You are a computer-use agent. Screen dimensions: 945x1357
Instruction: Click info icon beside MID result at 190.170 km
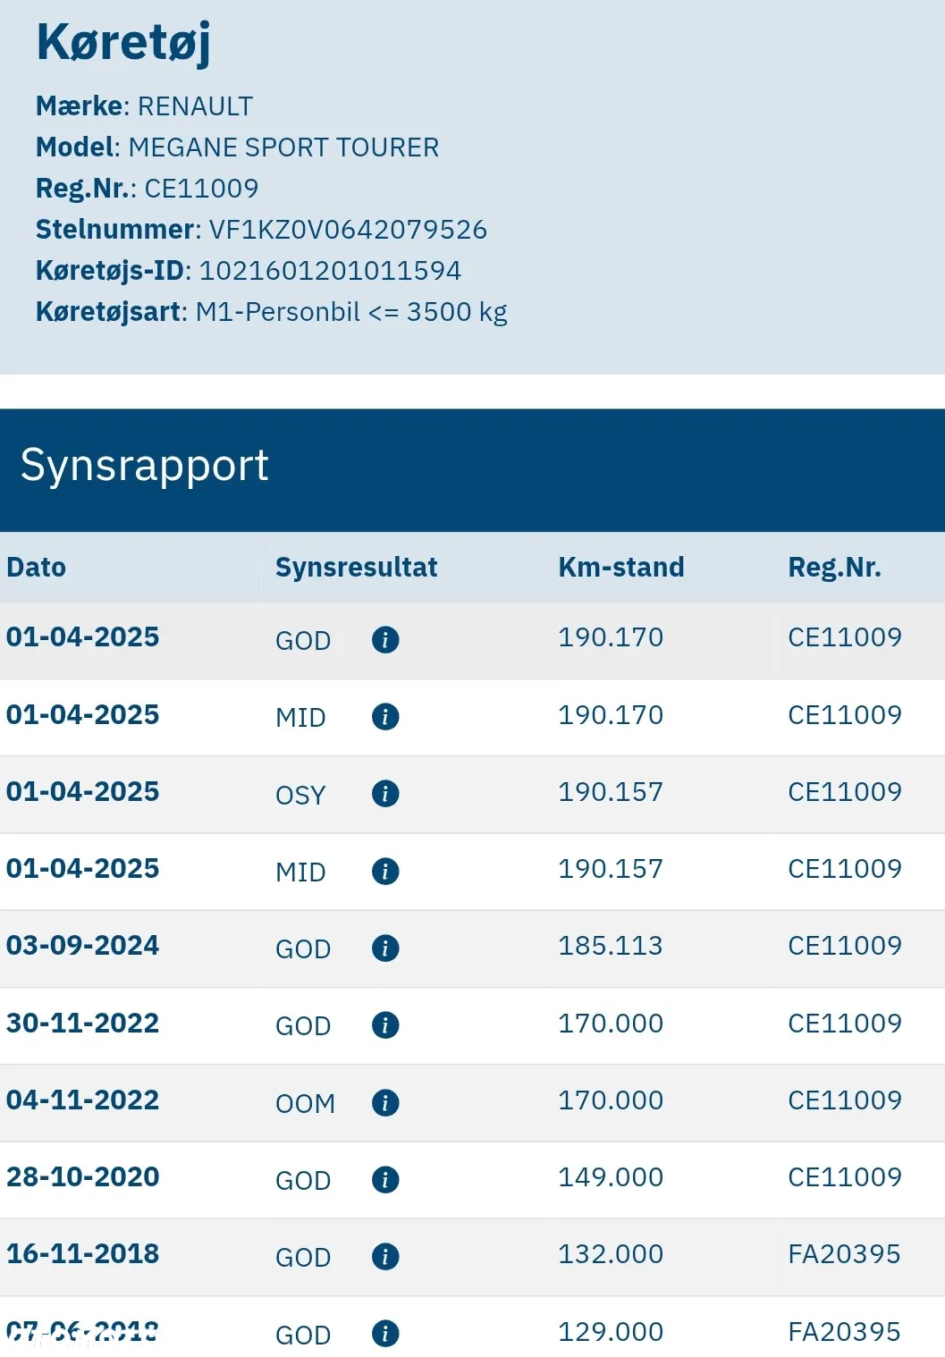(385, 717)
